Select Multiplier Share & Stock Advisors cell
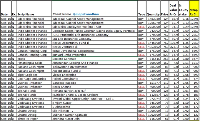The image size is (200, 121). tap(95, 95)
